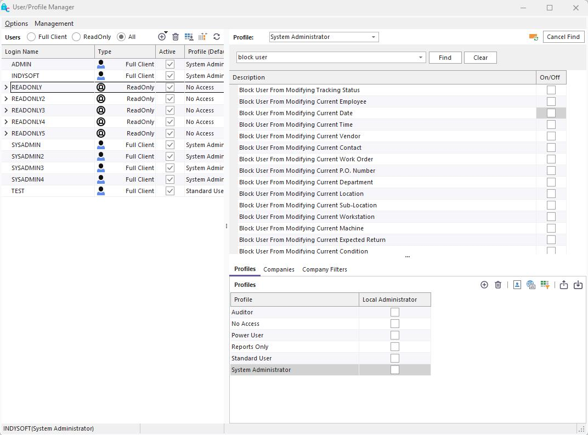The height and width of the screenshot is (435, 588).
Task: Delete profile using the Profiles trash icon
Action: (498, 285)
